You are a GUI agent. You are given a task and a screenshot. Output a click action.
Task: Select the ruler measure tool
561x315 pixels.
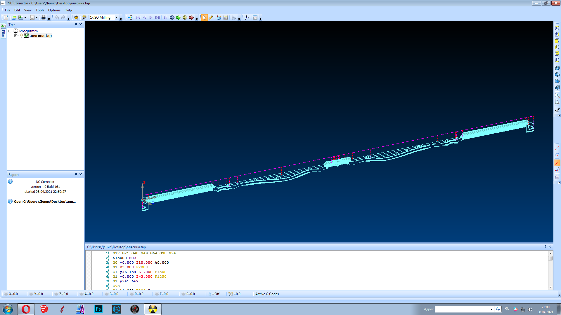point(211,17)
